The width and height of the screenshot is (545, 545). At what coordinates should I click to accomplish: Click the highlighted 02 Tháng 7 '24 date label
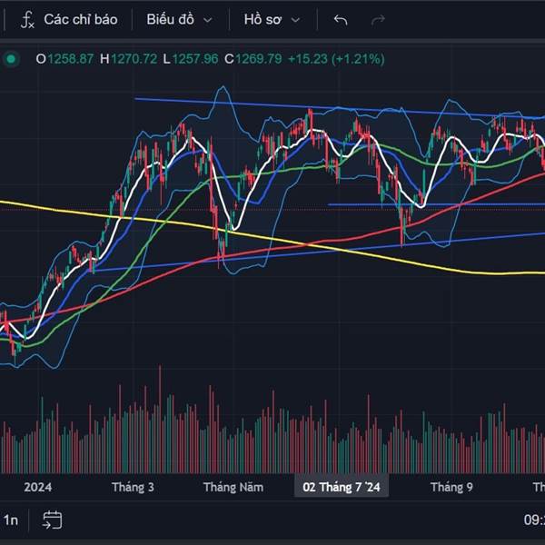344,488
